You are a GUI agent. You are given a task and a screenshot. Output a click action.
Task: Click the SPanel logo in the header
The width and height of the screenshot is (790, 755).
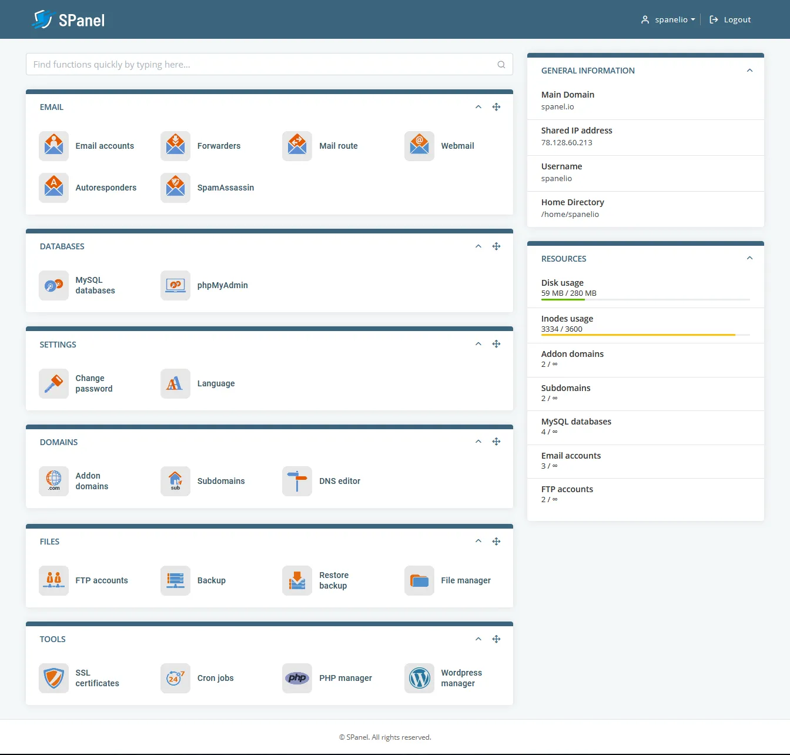(x=68, y=19)
